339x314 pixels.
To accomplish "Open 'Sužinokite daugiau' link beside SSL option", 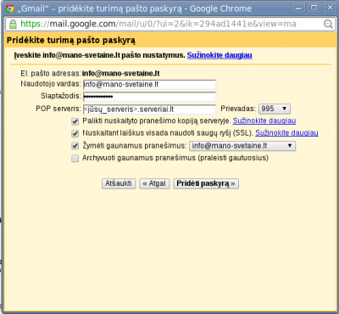I will click(286, 133).
